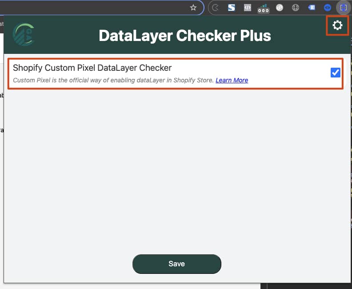The height and width of the screenshot is (289, 352).
Task: Click the Shopify Custom Pixel DataLayer Checker label
Action: [x=92, y=68]
